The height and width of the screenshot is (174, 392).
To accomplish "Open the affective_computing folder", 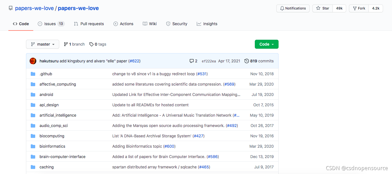I will 58,84.
